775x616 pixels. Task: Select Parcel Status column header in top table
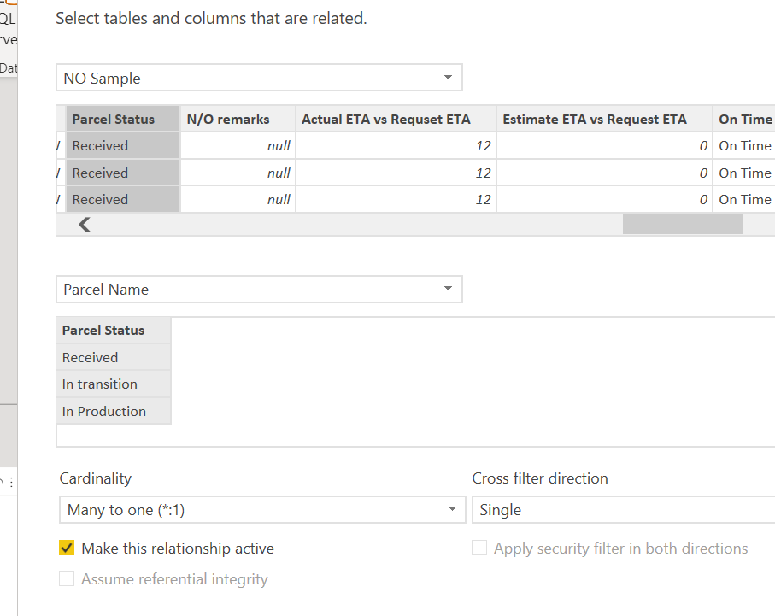[x=122, y=119]
